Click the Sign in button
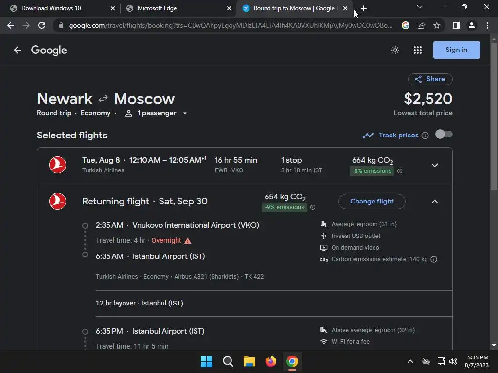 tap(456, 50)
